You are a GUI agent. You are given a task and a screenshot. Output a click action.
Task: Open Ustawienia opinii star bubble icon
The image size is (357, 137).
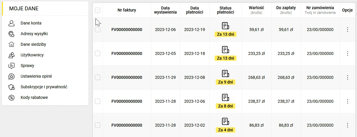point(11,76)
